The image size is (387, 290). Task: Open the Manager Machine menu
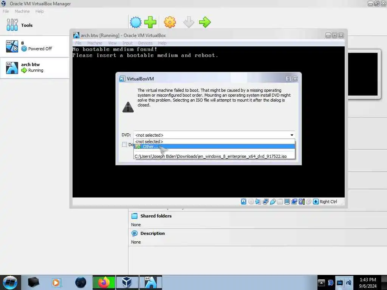click(22, 11)
